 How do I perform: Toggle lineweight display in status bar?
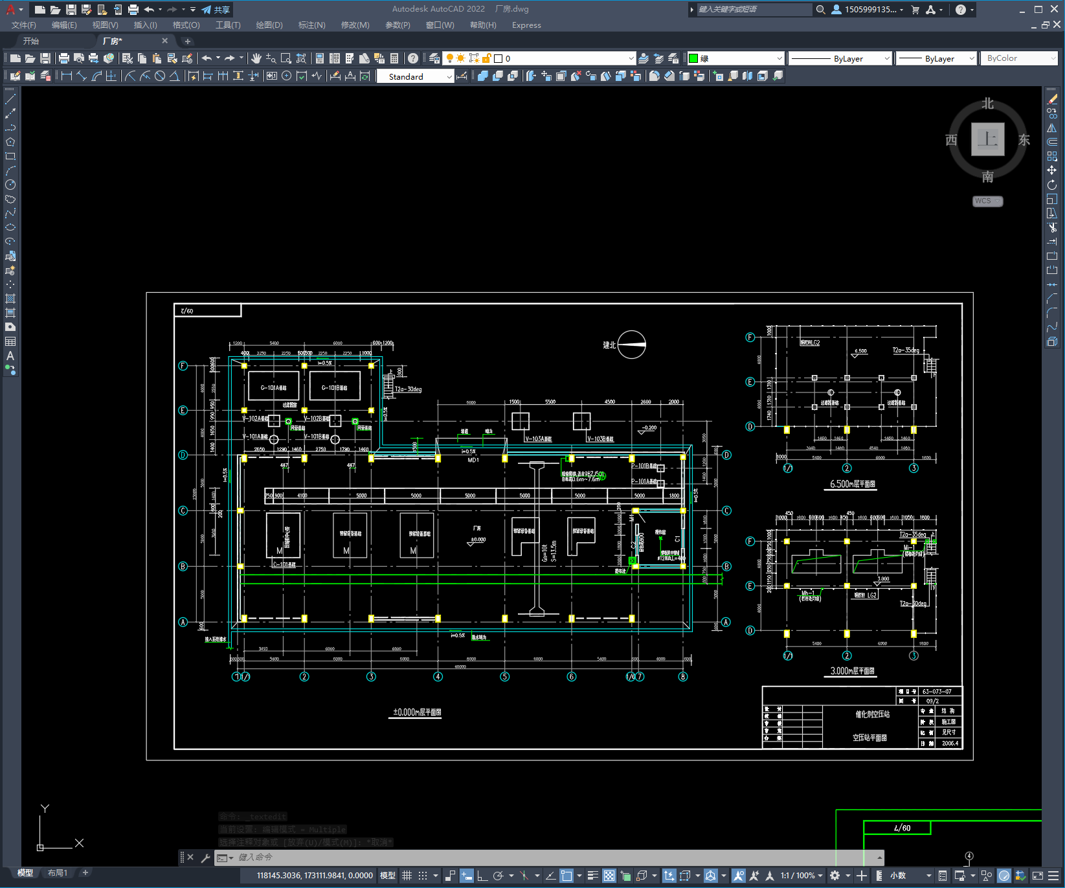592,876
